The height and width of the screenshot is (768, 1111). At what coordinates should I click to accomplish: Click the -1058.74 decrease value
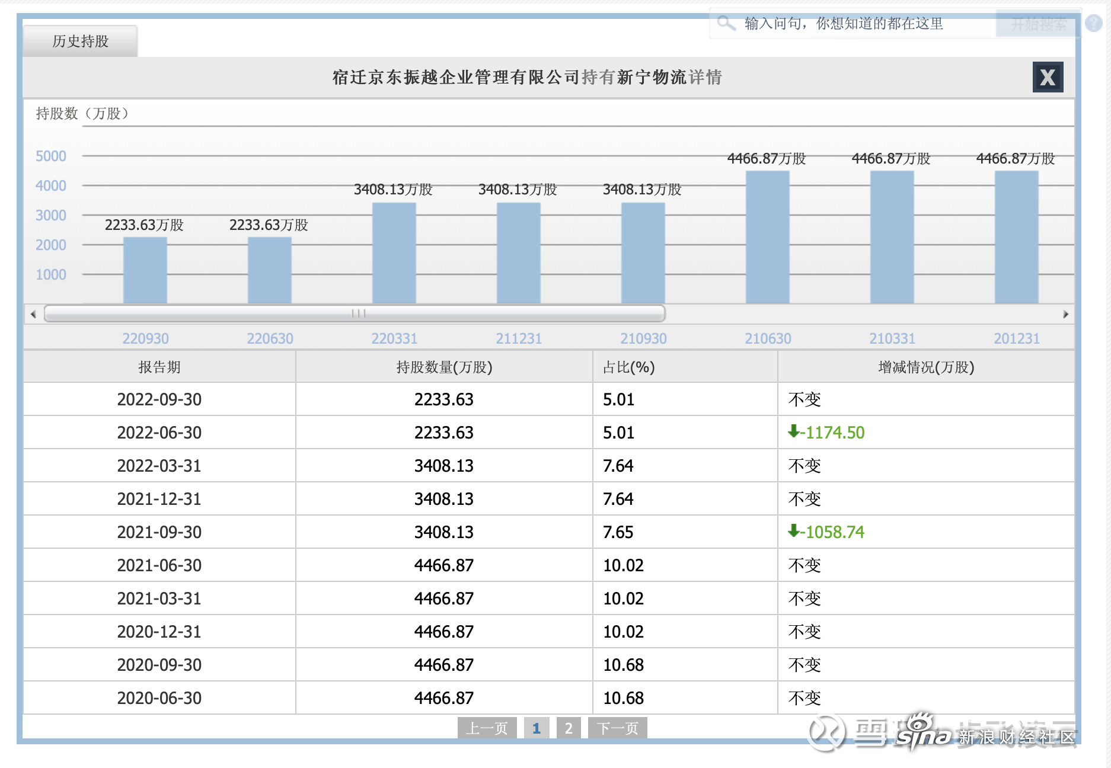832,532
